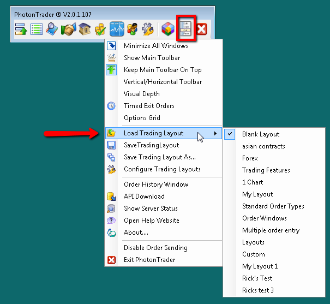This screenshot has width=330, height=304.
Task: Click the gold coins with checkmark icon
Action: [100, 29]
